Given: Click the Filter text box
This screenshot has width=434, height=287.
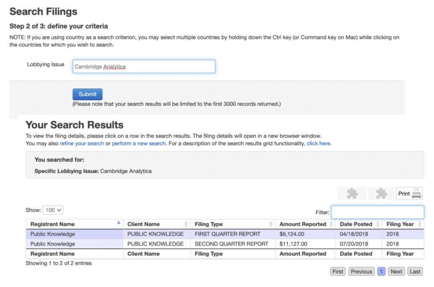Looking at the screenshot, I should [x=377, y=212].
